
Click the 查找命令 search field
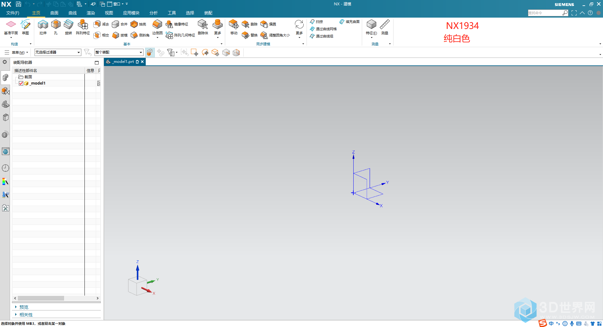(545, 13)
